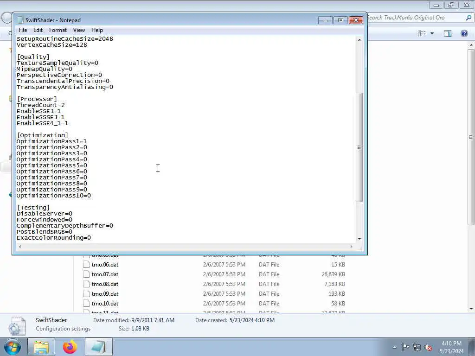The width and height of the screenshot is (475, 356).
Task: Click Date modified value in details pane
Action: [153, 320]
